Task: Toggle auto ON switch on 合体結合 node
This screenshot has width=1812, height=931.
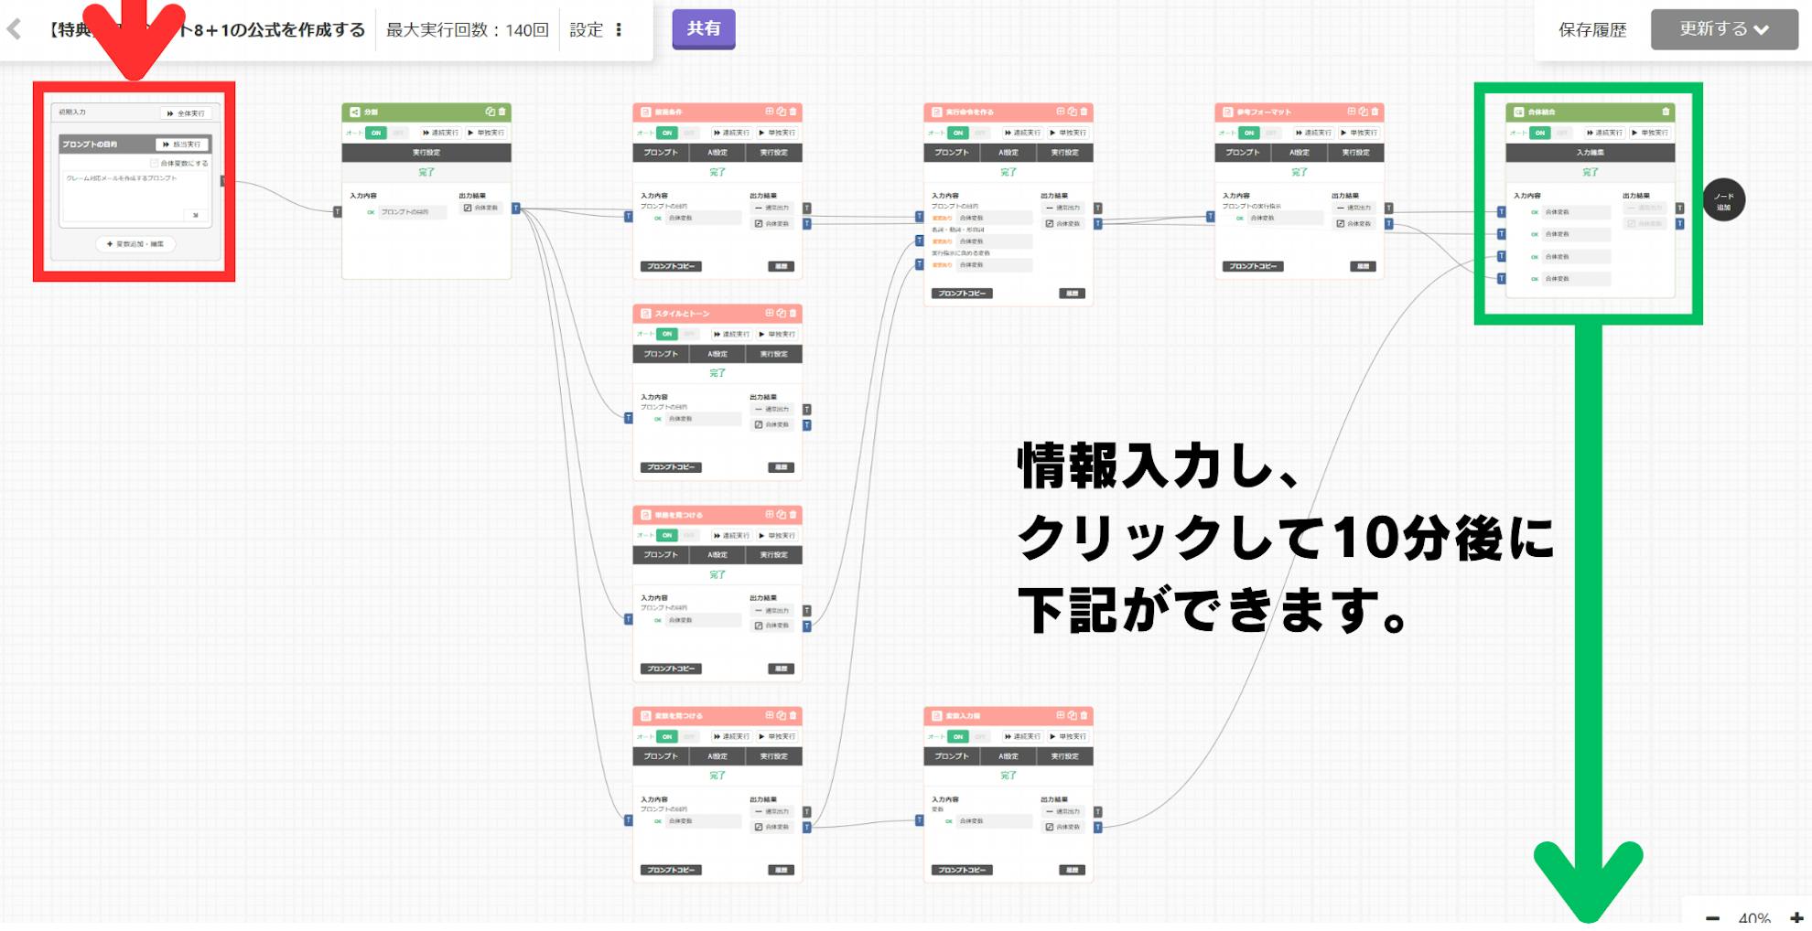Action: pyautogui.click(x=1540, y=133)
